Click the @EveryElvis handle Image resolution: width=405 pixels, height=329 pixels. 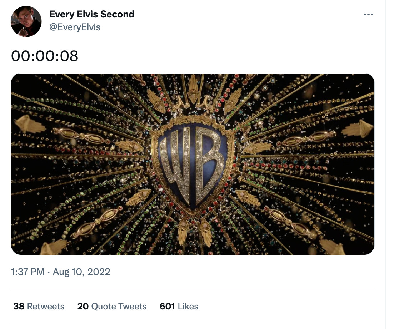pyautogui.click(x=75, y=27)
